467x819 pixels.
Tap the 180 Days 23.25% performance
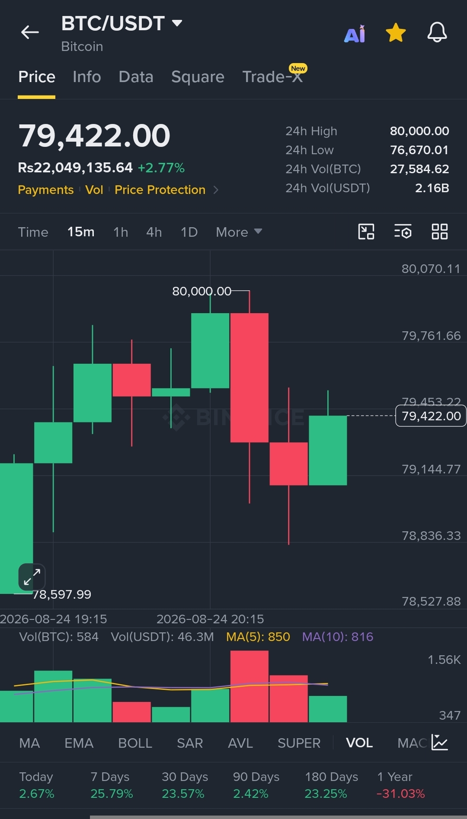pyautogui.click(x=331, y=785)
